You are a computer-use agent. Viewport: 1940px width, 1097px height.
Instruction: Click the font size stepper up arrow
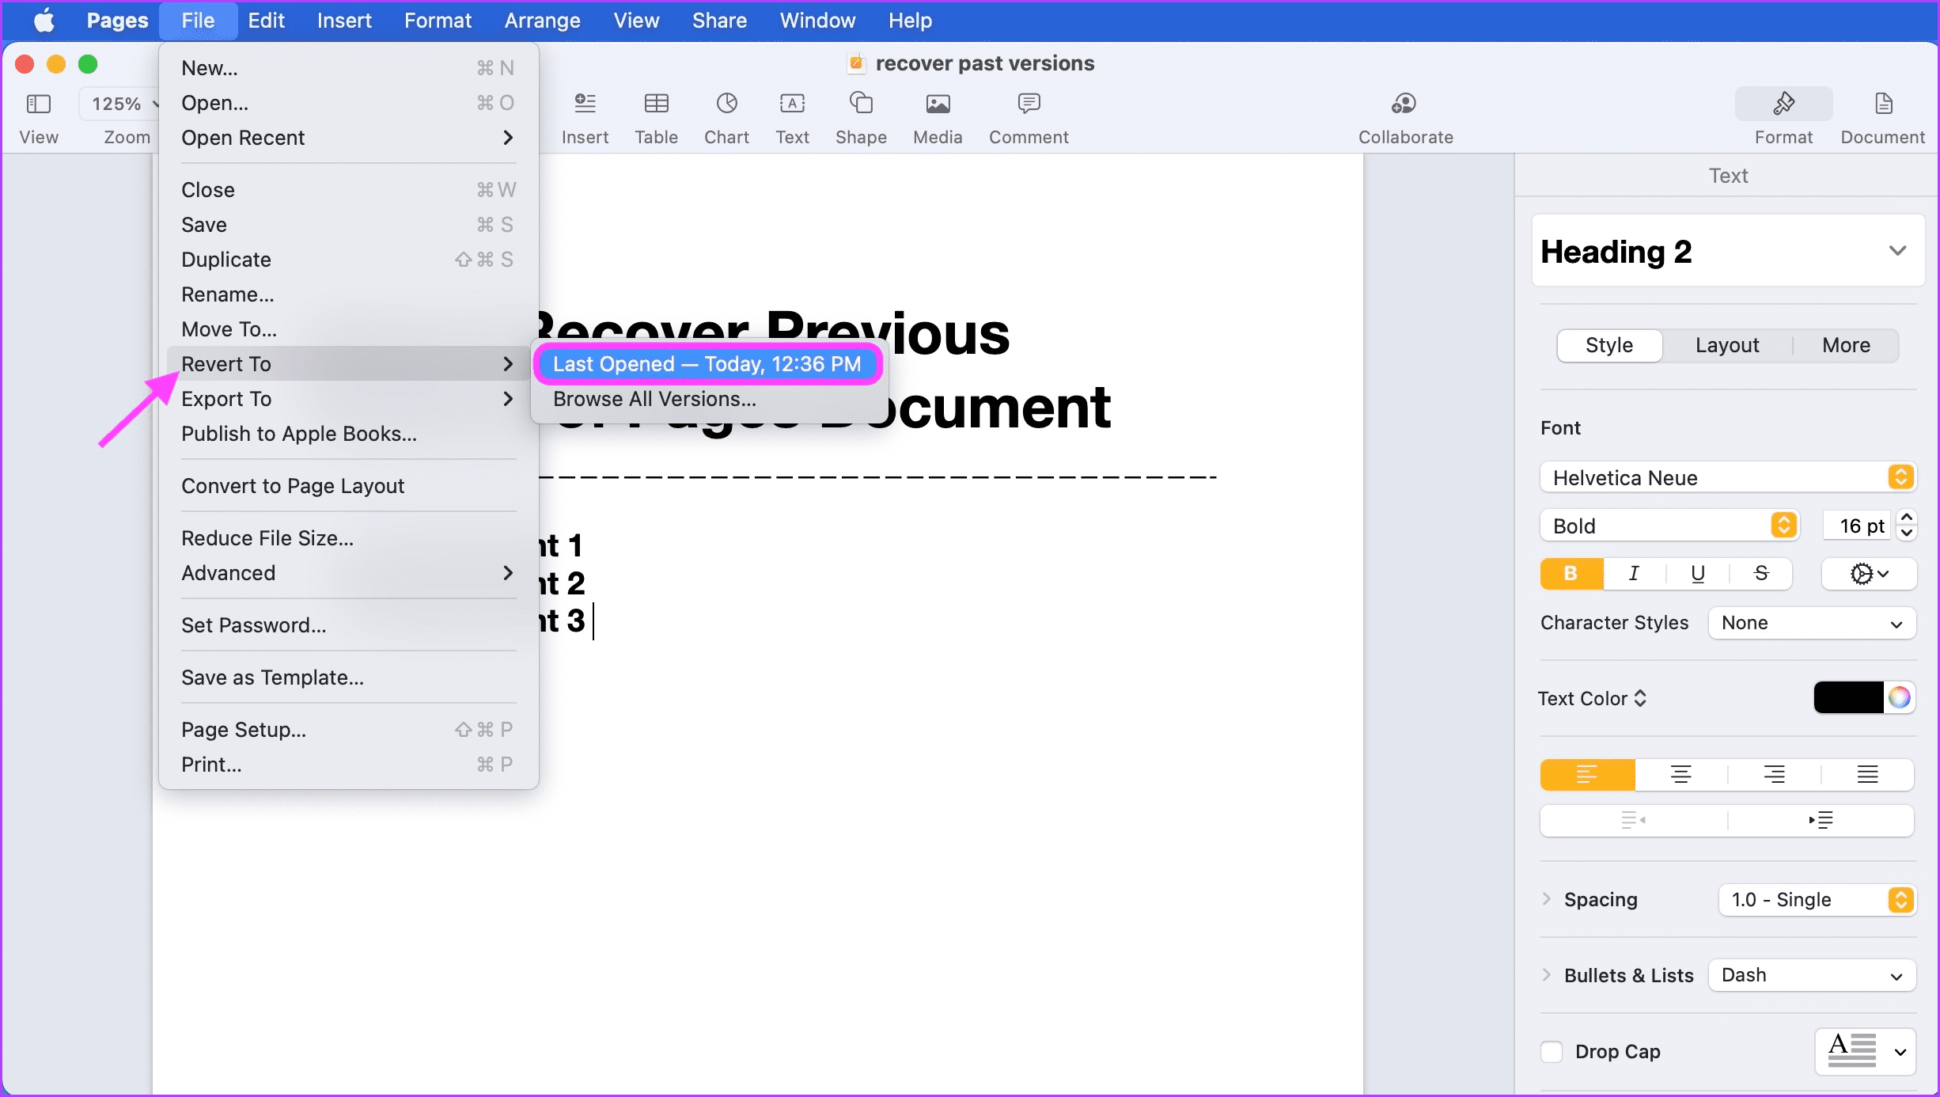pyautogui.click(x=1907, y=517)
